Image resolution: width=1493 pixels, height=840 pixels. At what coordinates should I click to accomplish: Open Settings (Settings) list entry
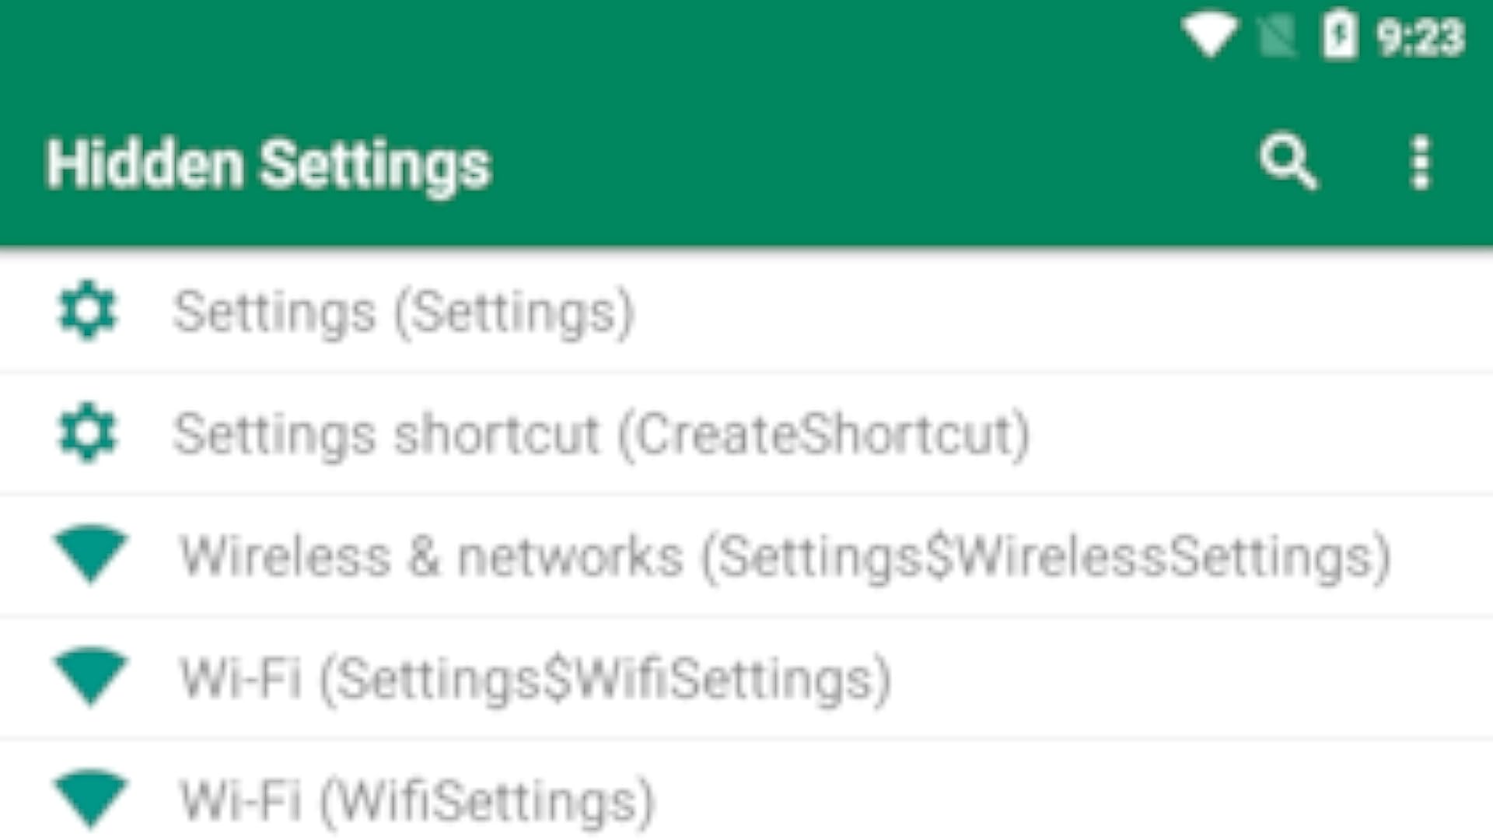404,311
